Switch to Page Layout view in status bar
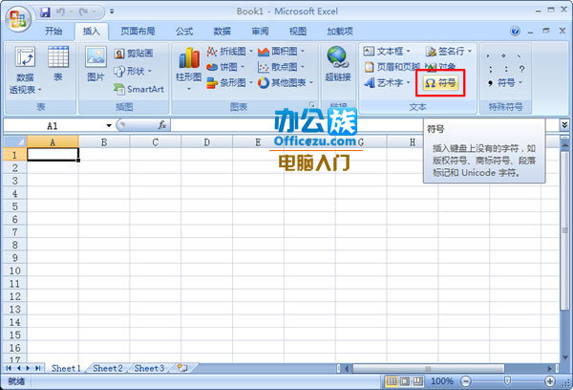 pos(405,381)
